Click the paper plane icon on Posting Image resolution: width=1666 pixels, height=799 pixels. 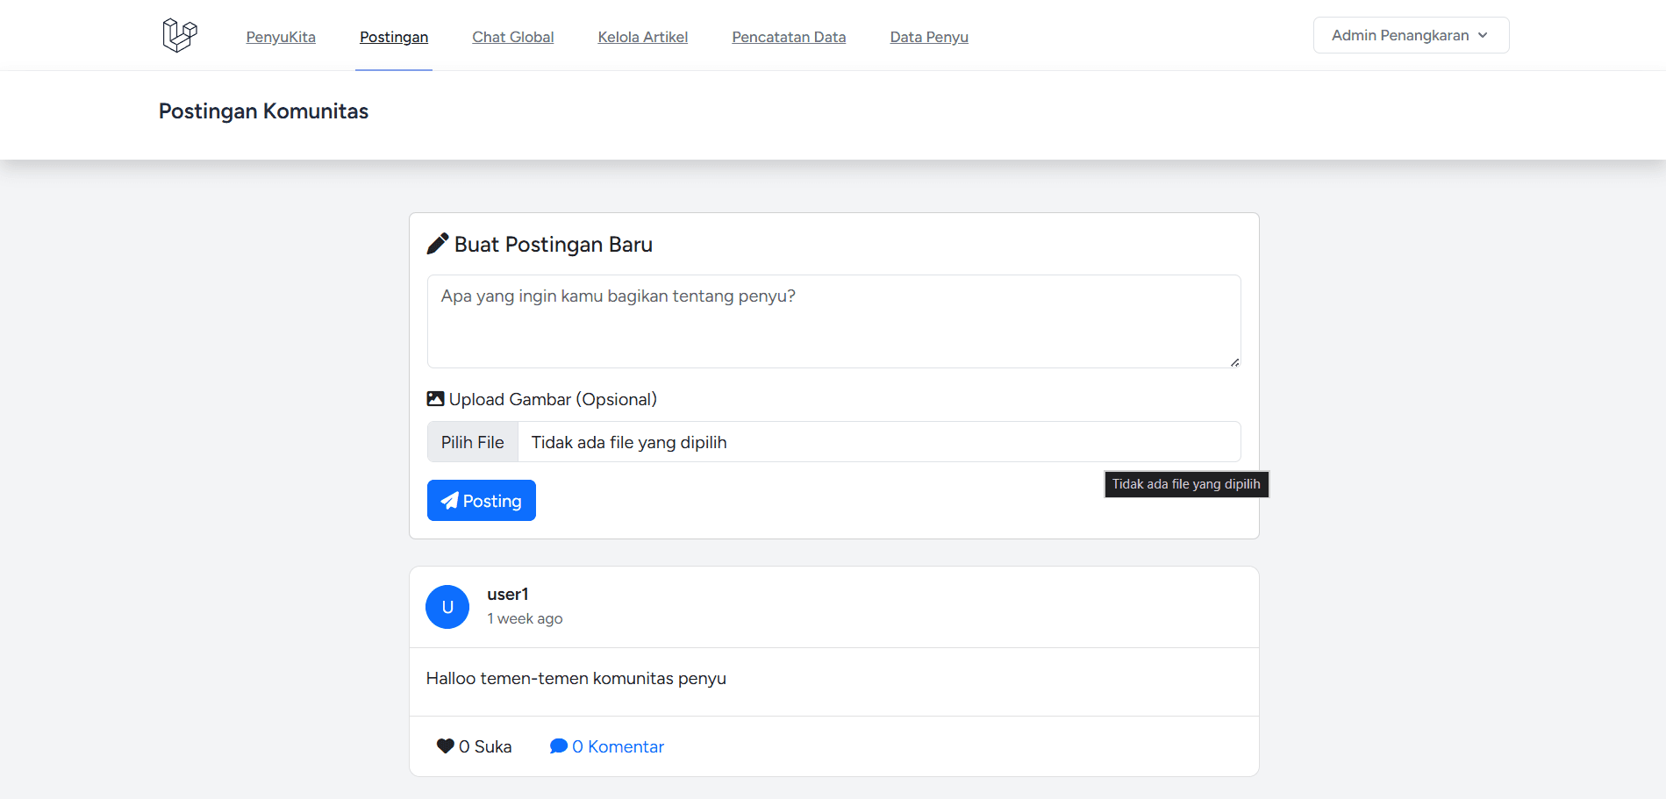(x=450, y=501)
